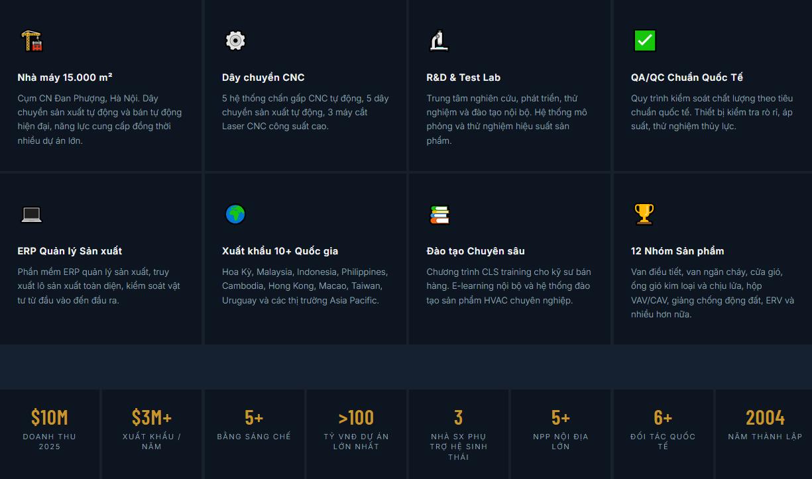Click the gold trophy icon
812x479 pixels.
click(644, 214)
